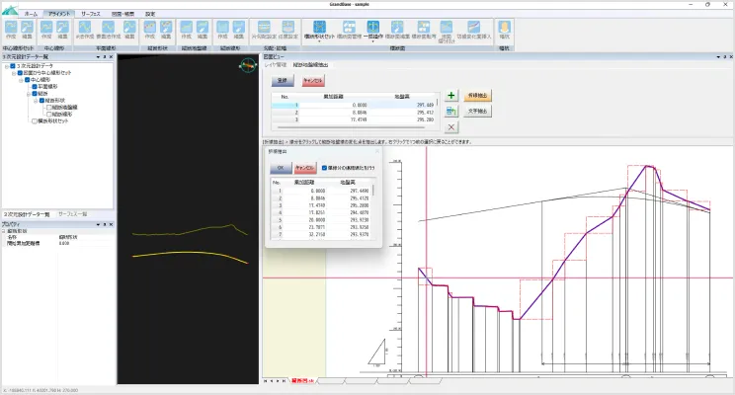Check the 縦断線形 tree checkbox
The height and width of the screenshot is (395, 735).
click(48, 114)
